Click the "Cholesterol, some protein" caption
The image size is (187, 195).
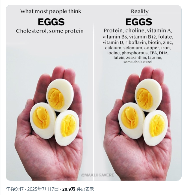(x=50, y=31)
